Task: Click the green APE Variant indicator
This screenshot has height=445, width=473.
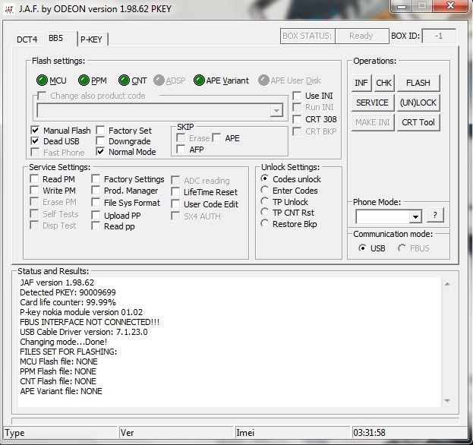Action: (199, 80)
